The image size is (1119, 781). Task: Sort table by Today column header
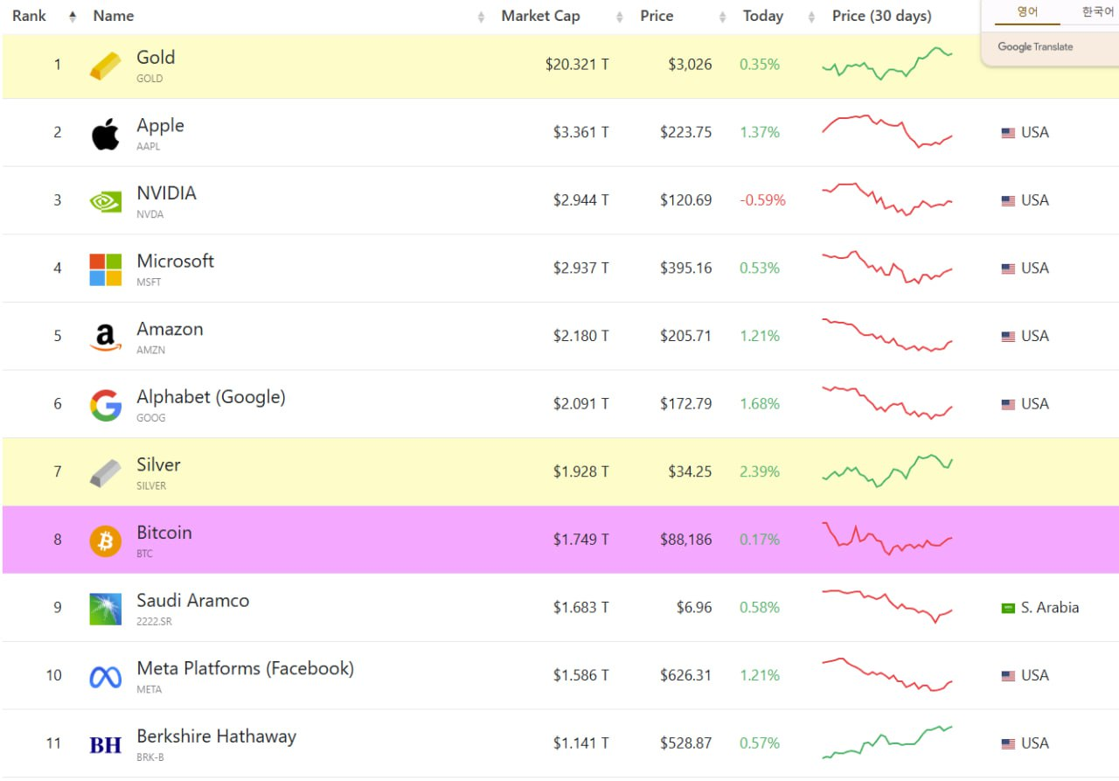(x=763, y=16)
